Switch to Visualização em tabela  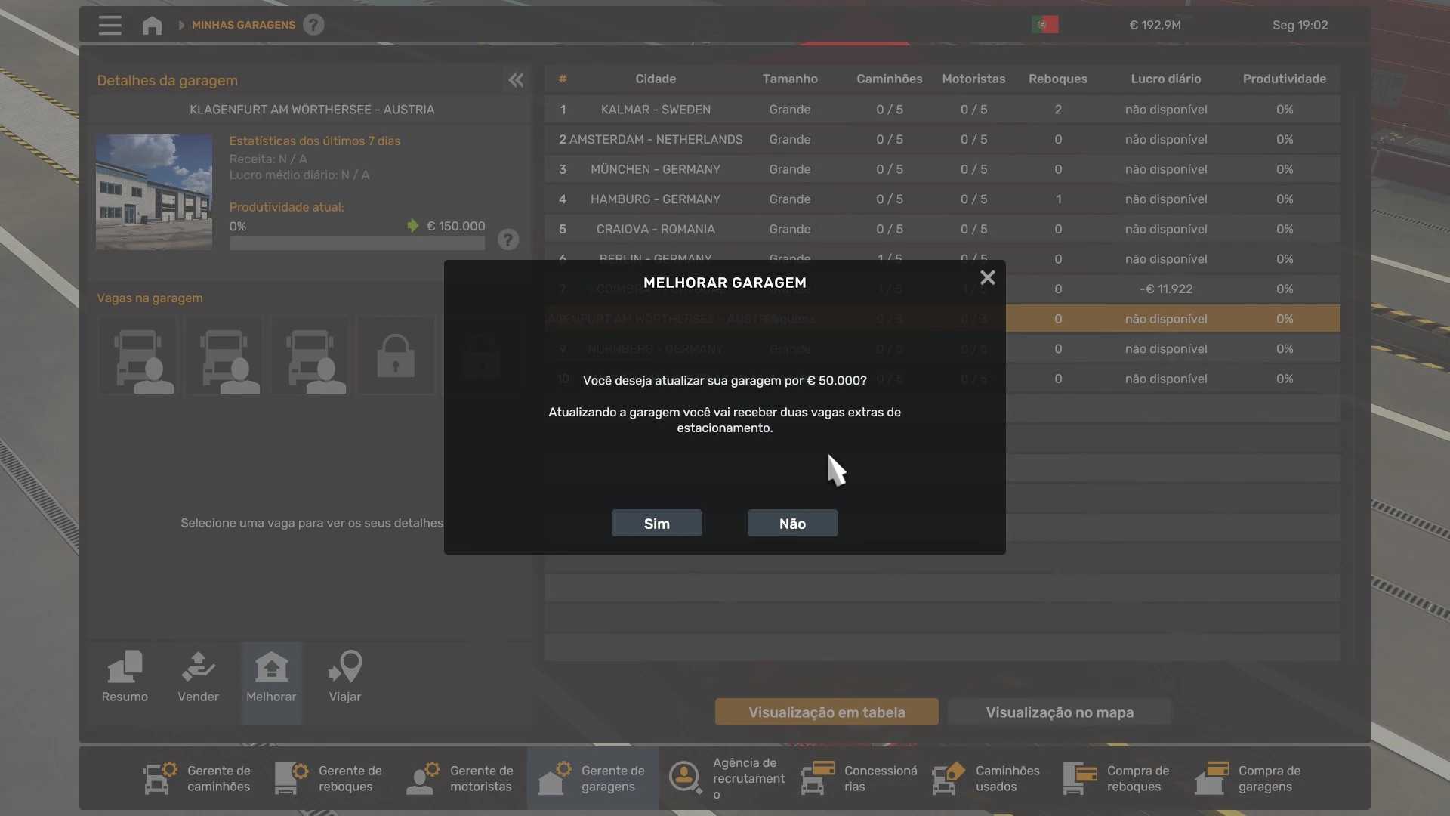coord(826,712)
